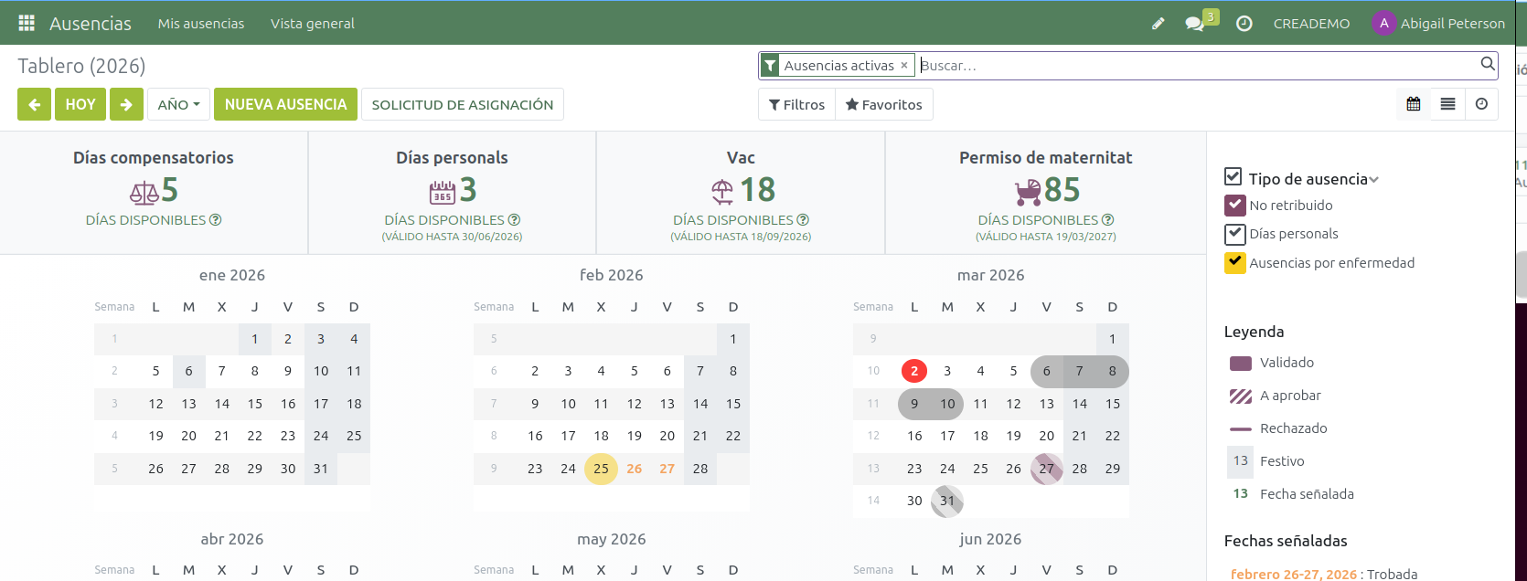The image size is (1527, 581).
Task: Open the Vista general menu
Action: point(312,24)
